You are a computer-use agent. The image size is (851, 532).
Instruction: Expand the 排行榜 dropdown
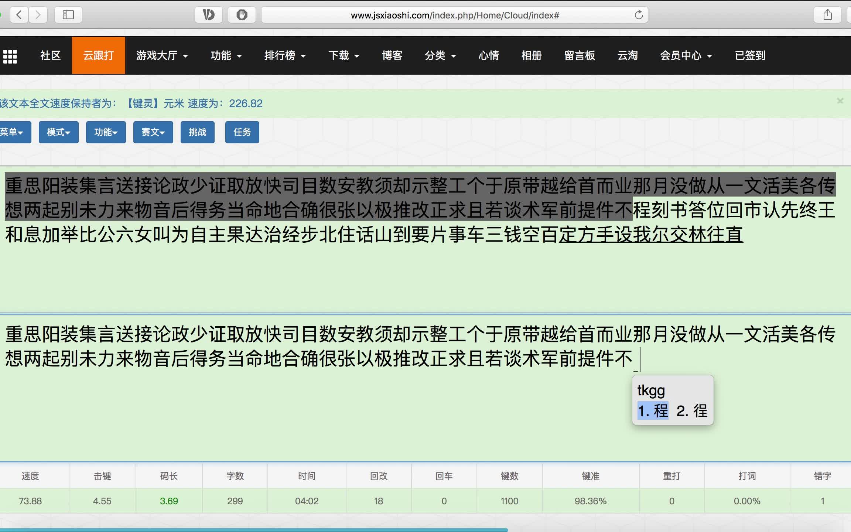coord(285,55)
